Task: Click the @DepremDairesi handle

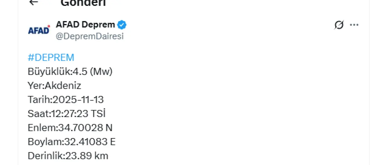Action: (90, 36)
